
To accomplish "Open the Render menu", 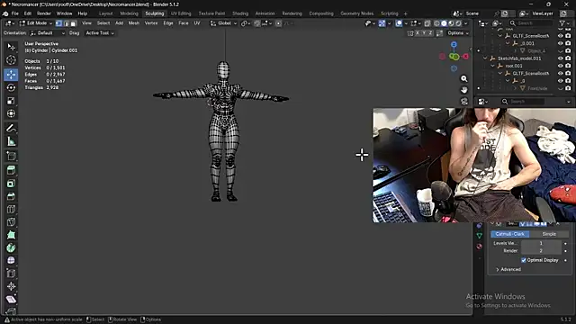I will pyautogui.click(x=44, y=13).
